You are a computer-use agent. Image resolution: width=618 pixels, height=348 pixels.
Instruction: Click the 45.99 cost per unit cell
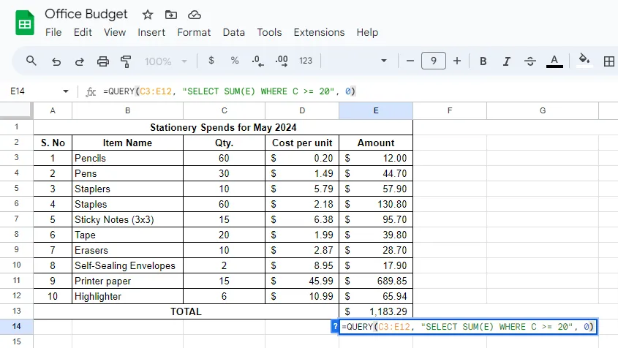(x=302, y=281)
